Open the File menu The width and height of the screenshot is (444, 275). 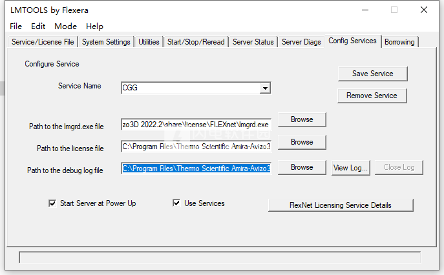(x=16, y=26)
